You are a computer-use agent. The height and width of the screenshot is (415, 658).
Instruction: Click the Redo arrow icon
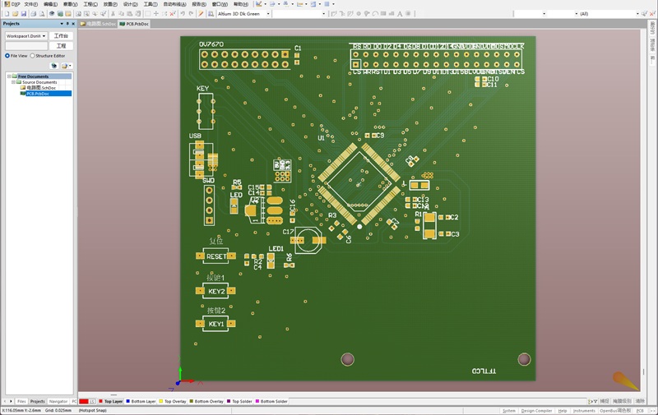coord(191,14)
